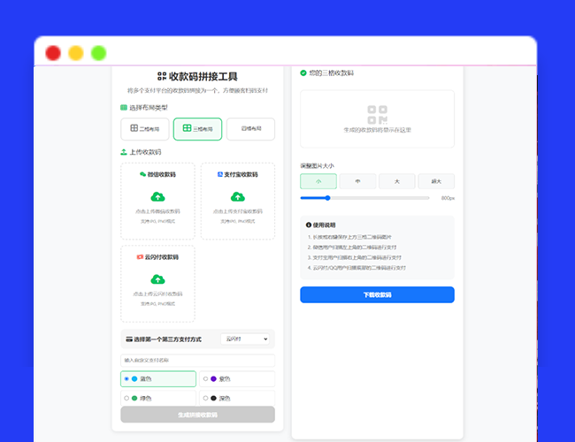
Task: Choose the 中 image size option
Action: coord(357,181)
